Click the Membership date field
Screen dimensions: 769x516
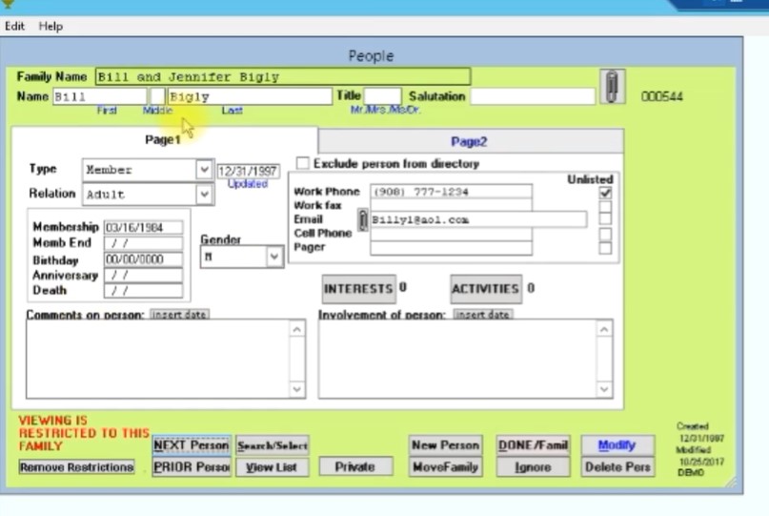143,227
